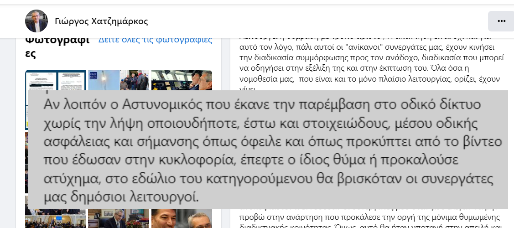
Task: Open the three-dots options menu
Action: point(501,21)
